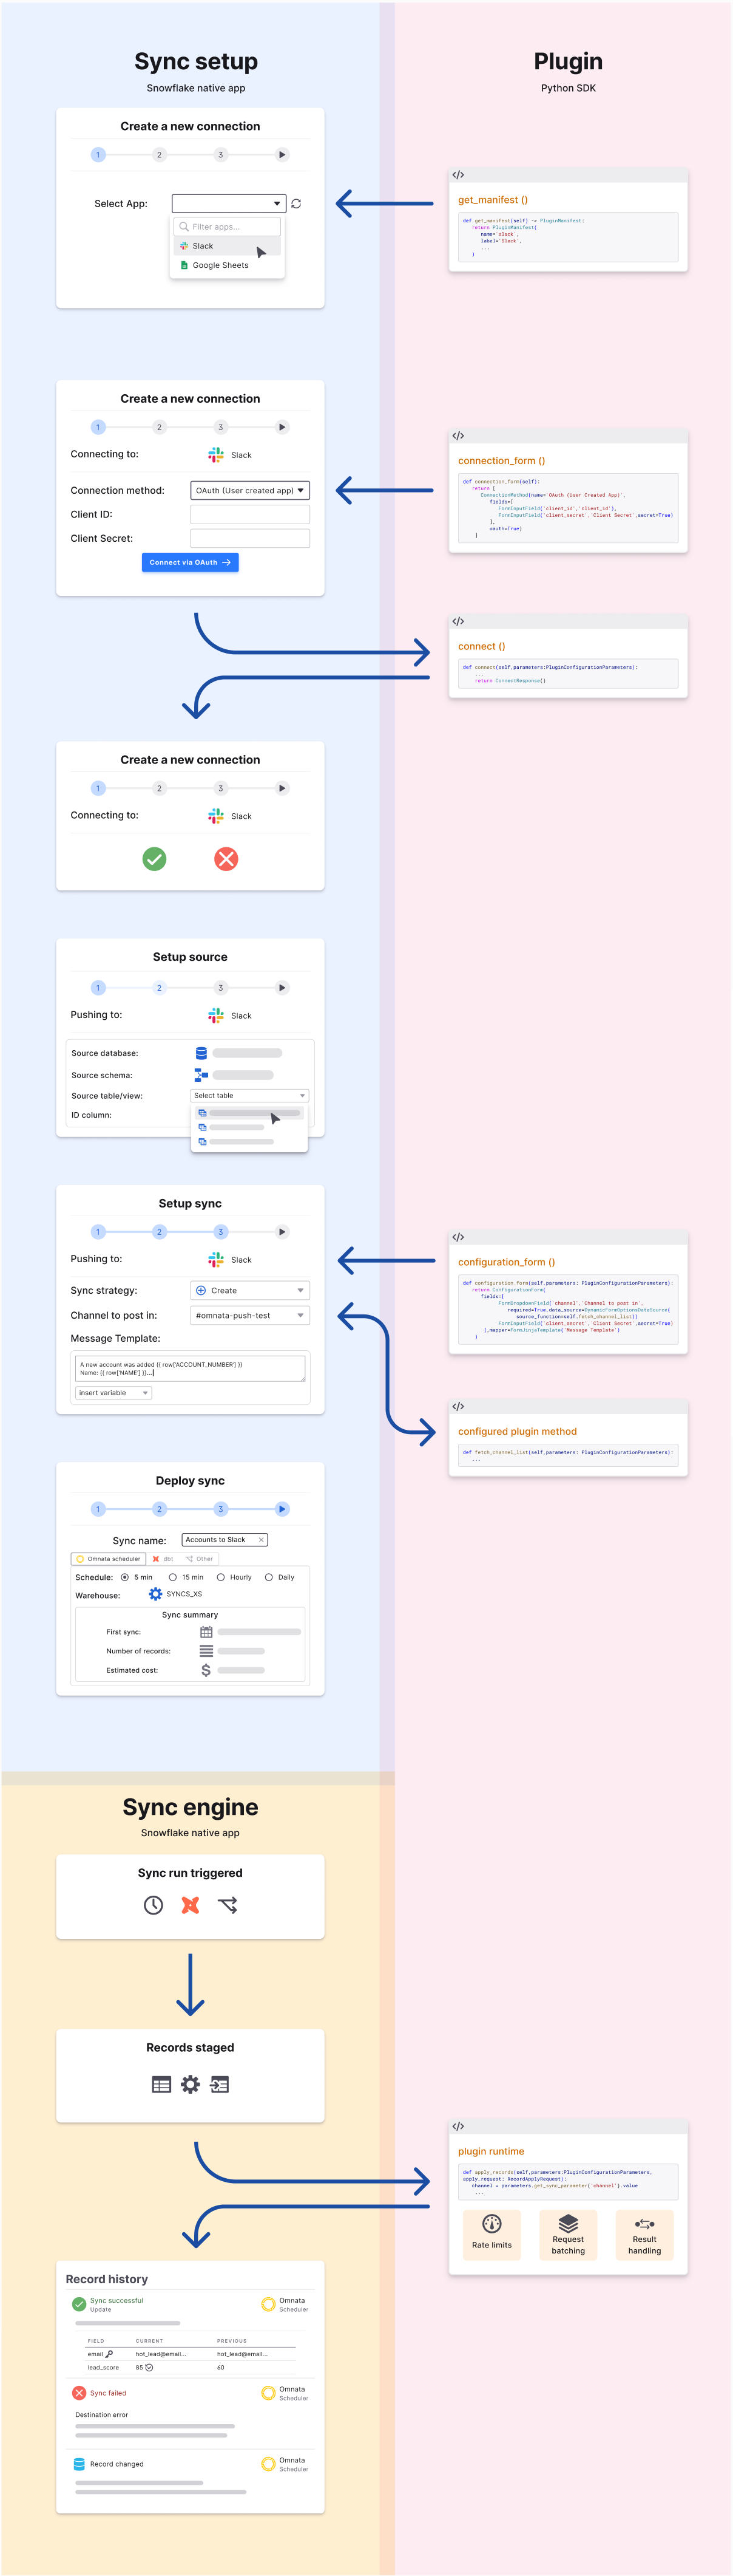Open the Channel to post in dropdown

pyautogui.click(x=249, y=1316)
